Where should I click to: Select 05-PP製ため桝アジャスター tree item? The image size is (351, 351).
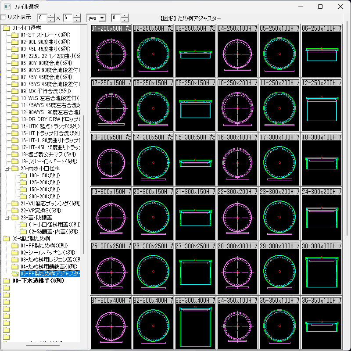(x=50, y=273)
